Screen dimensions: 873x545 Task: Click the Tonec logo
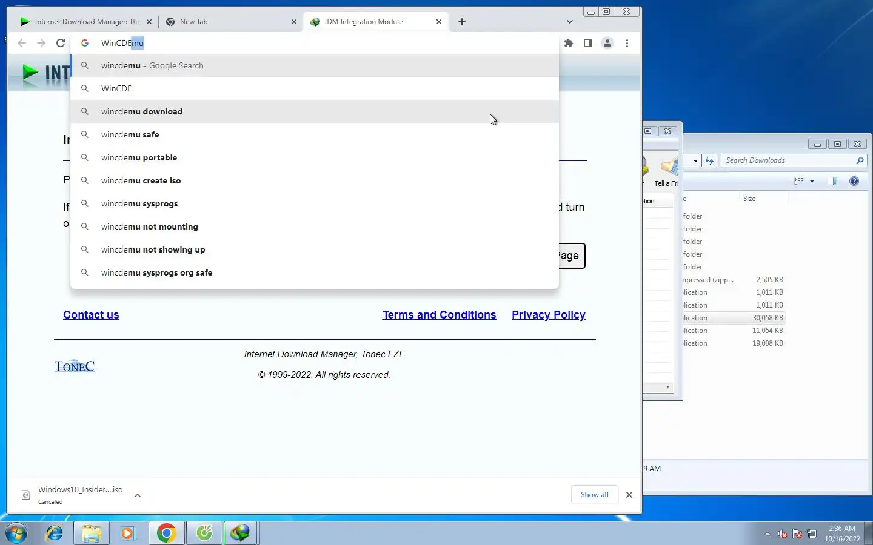tap(75, 366)
